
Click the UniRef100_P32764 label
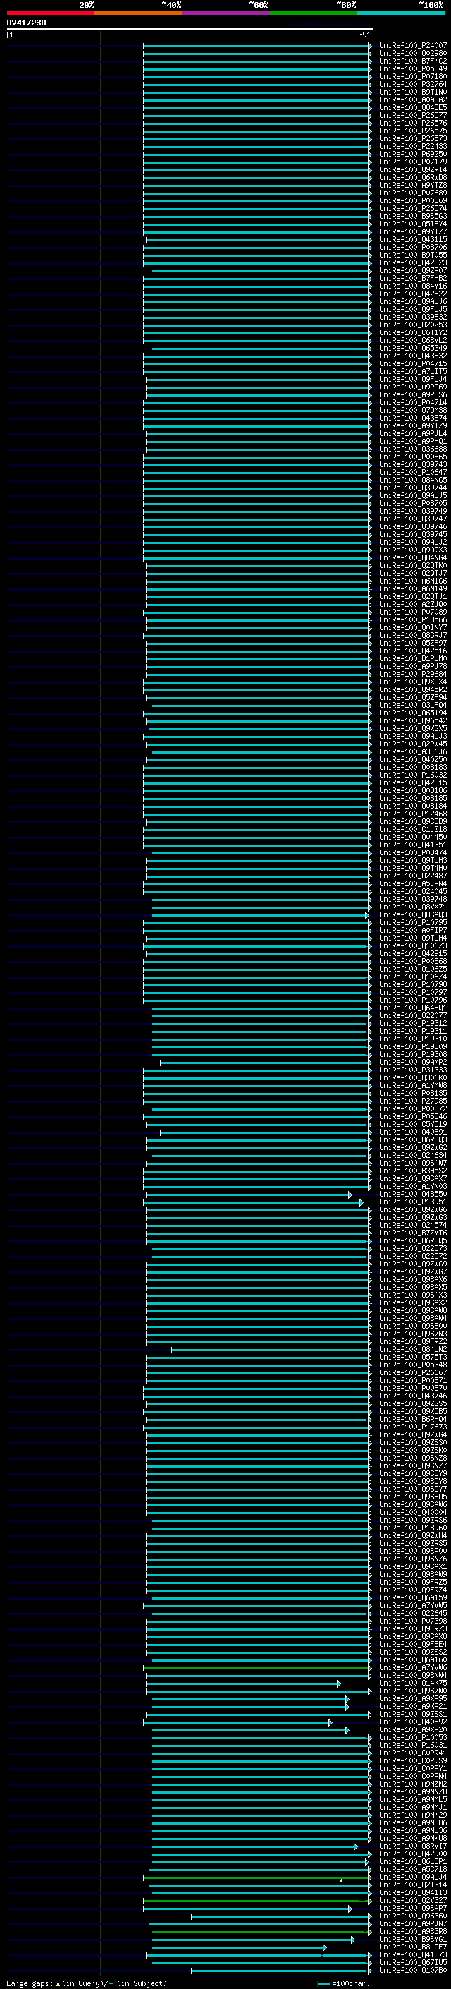pyautogui.click(x=413, y=85)
